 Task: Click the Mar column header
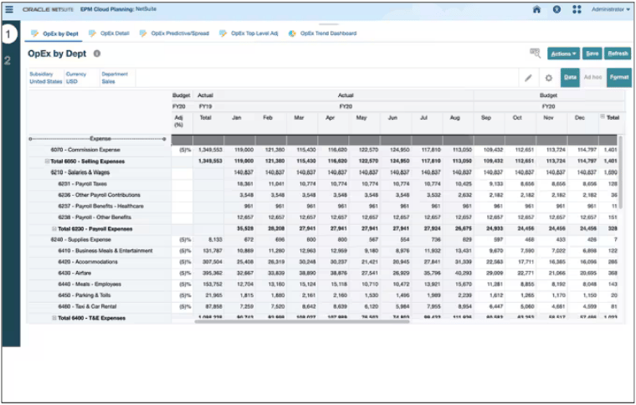point(302,121)
